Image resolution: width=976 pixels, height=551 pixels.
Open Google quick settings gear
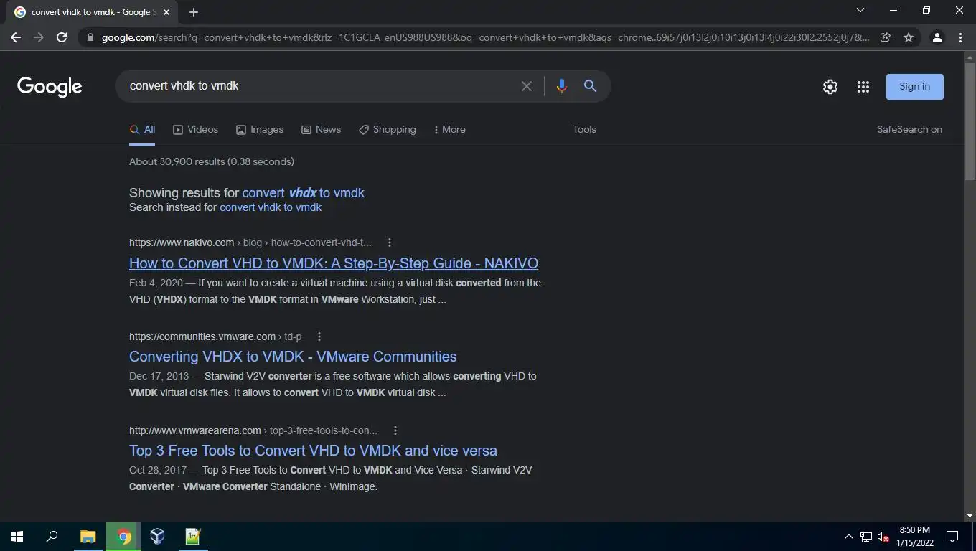pyautogui.click(x=830, y=87)
